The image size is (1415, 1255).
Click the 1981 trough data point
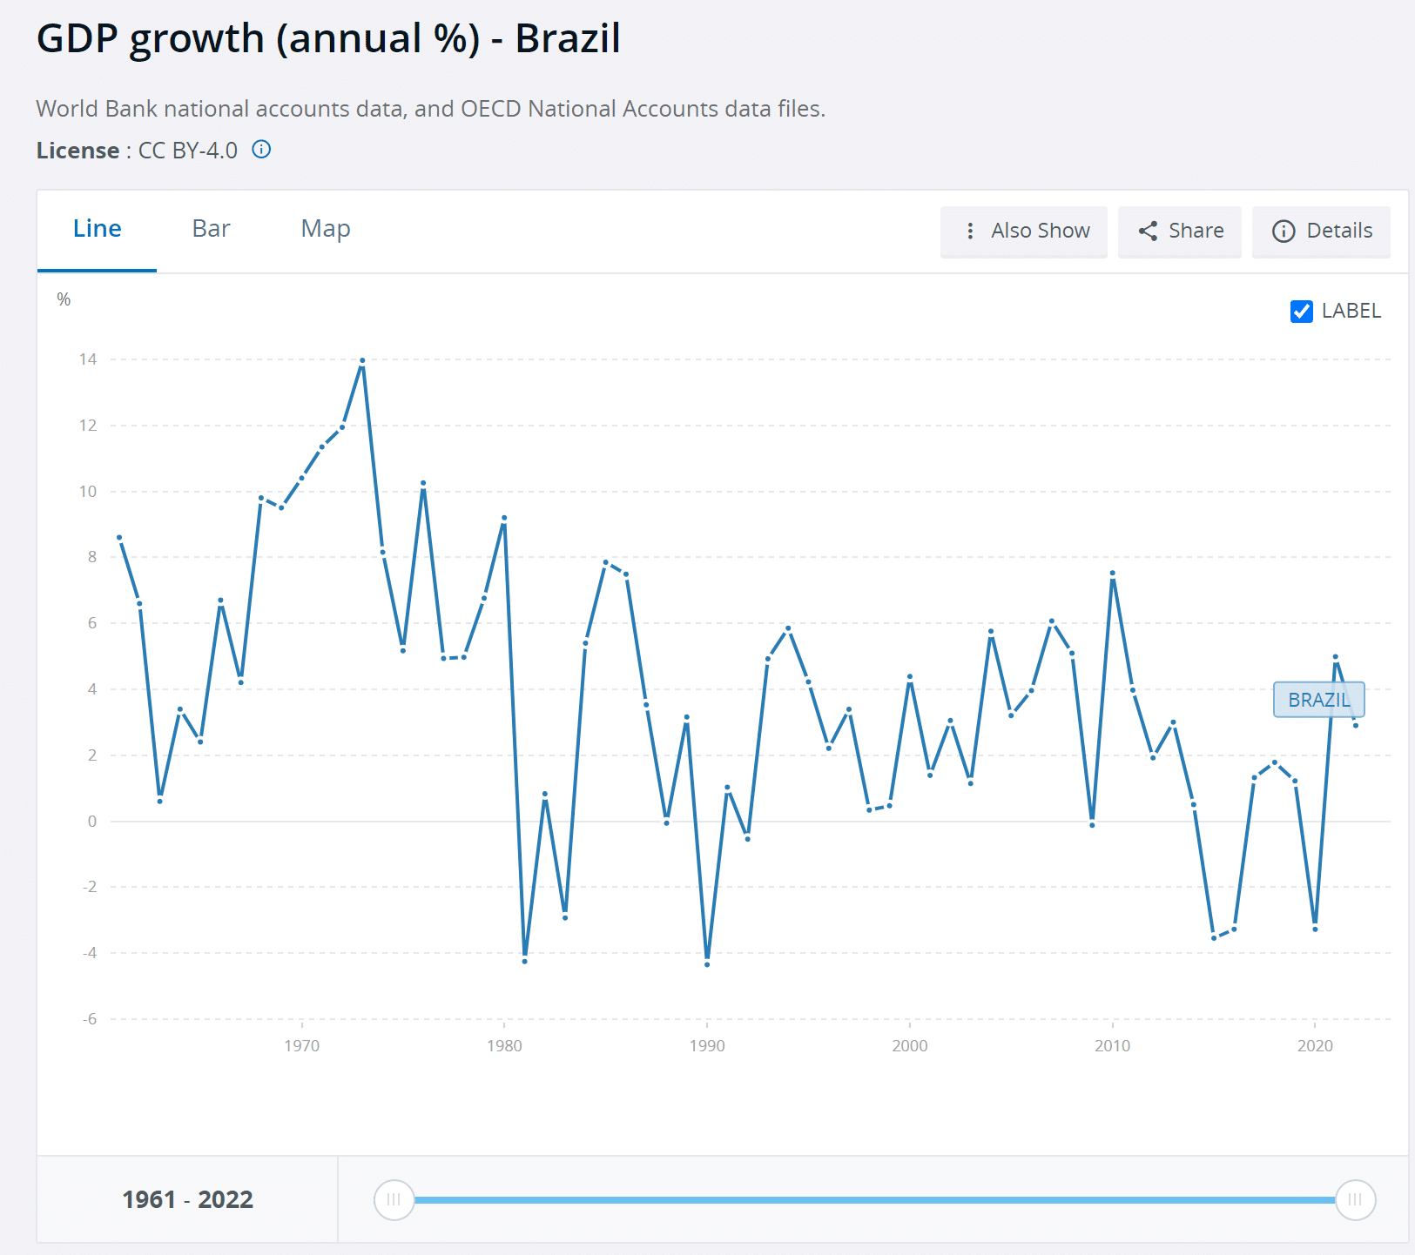[x=525, y=961]
